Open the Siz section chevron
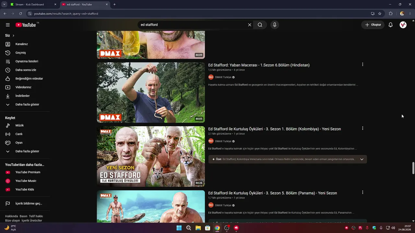Image resolution: width=415 pixels, height=233 pixels. coord(13,36)
